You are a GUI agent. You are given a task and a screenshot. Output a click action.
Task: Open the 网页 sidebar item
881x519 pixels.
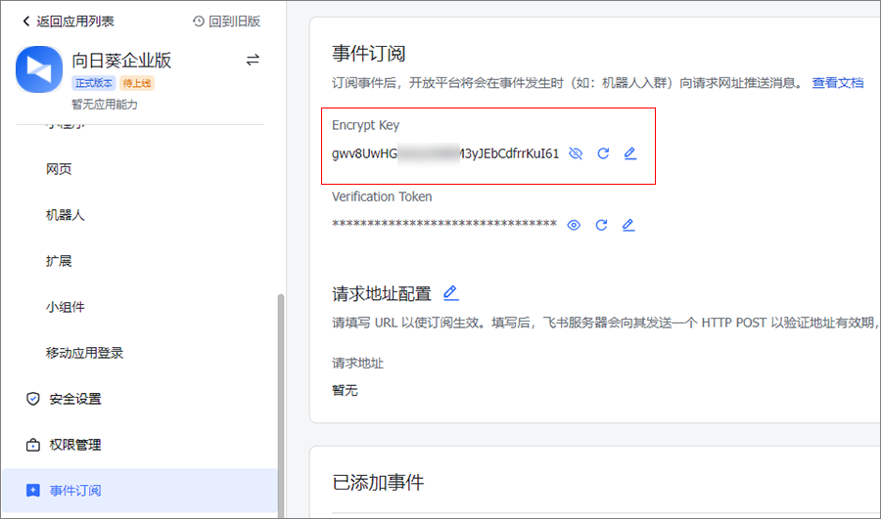(59, 169)
